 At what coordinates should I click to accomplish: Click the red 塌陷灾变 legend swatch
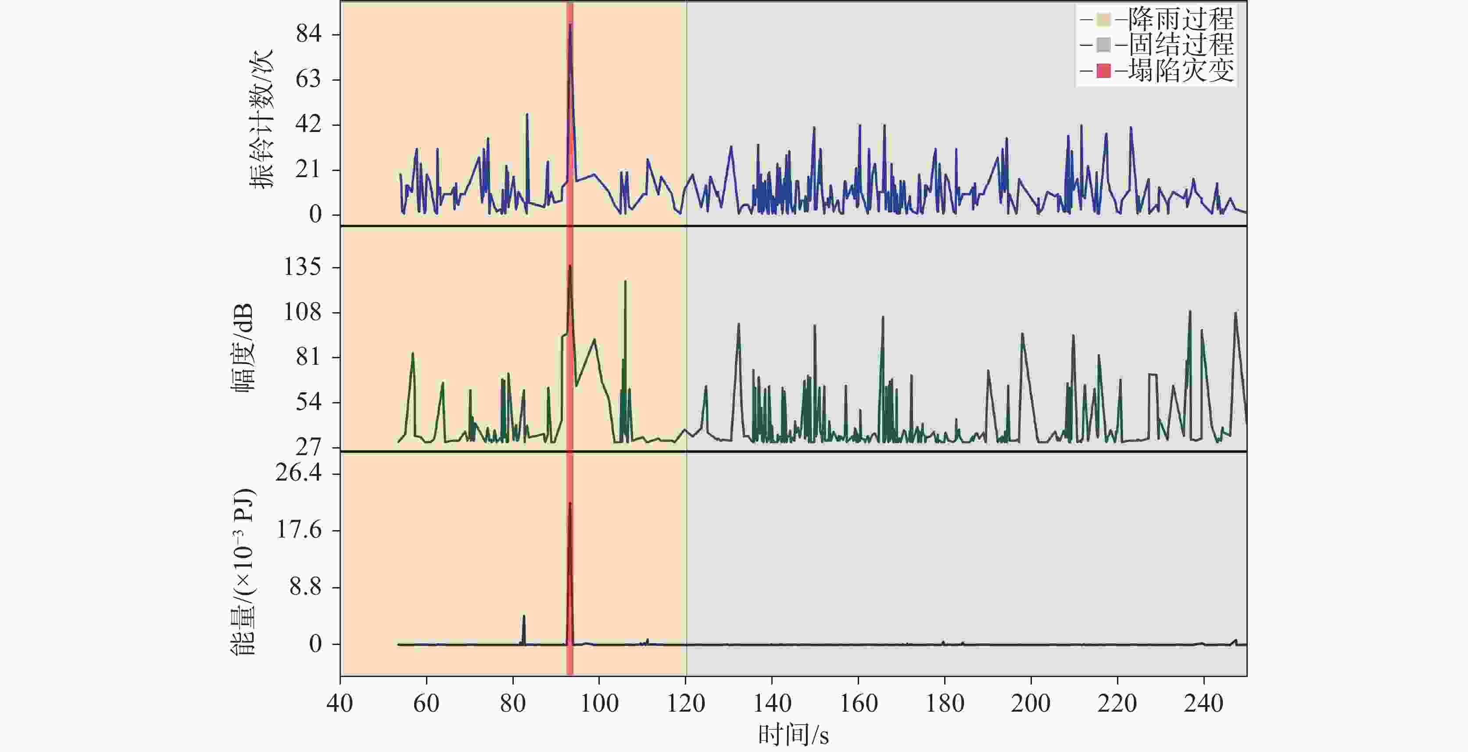[x=1104, y=71]
